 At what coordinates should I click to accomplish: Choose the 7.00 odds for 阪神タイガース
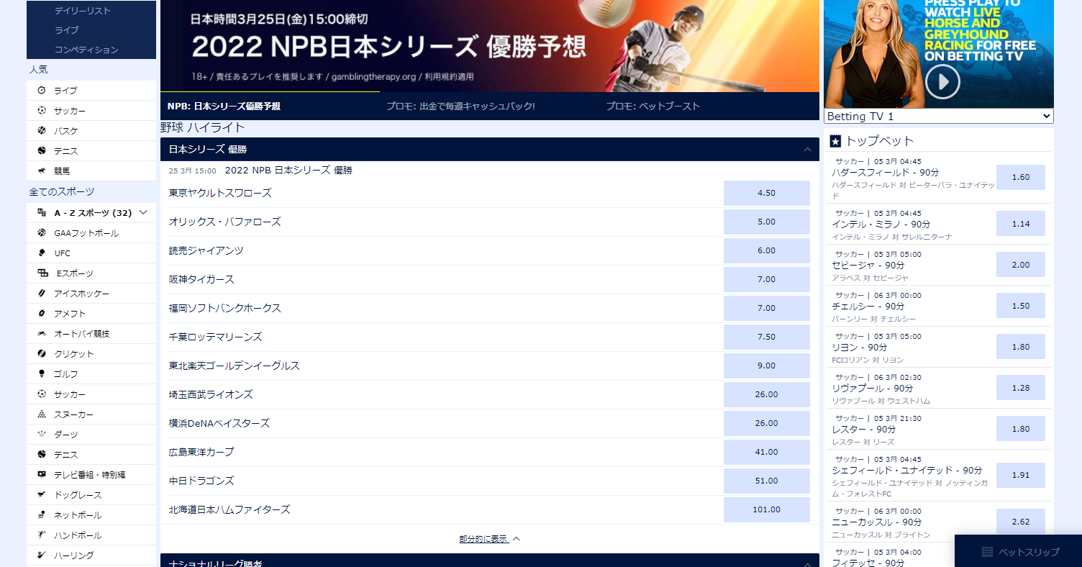tap(767, 279)
